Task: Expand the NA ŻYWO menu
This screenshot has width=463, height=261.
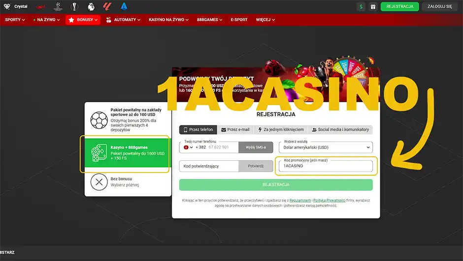Action: coord(46,20)
